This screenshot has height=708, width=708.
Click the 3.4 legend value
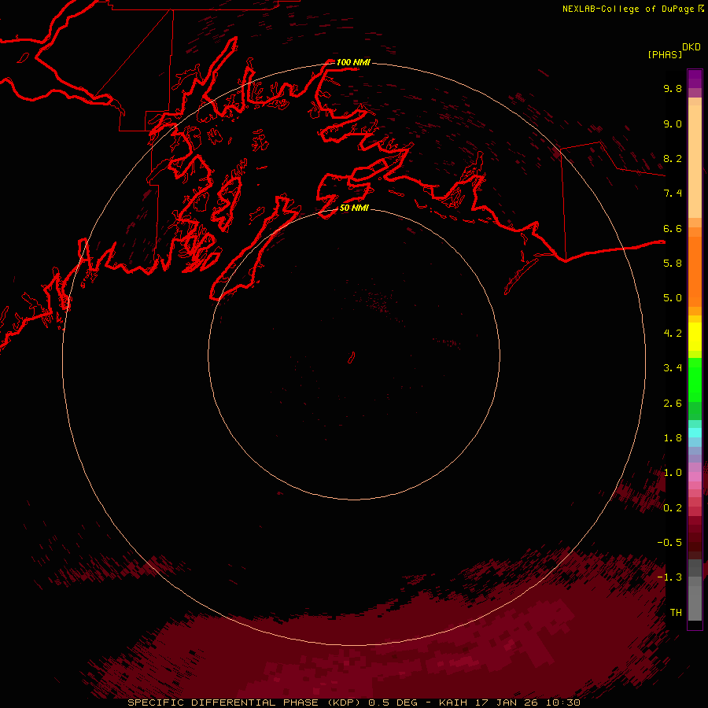(x=673, y=368)
